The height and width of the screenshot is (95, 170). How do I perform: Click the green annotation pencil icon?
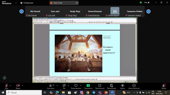[x=5, y=78]
